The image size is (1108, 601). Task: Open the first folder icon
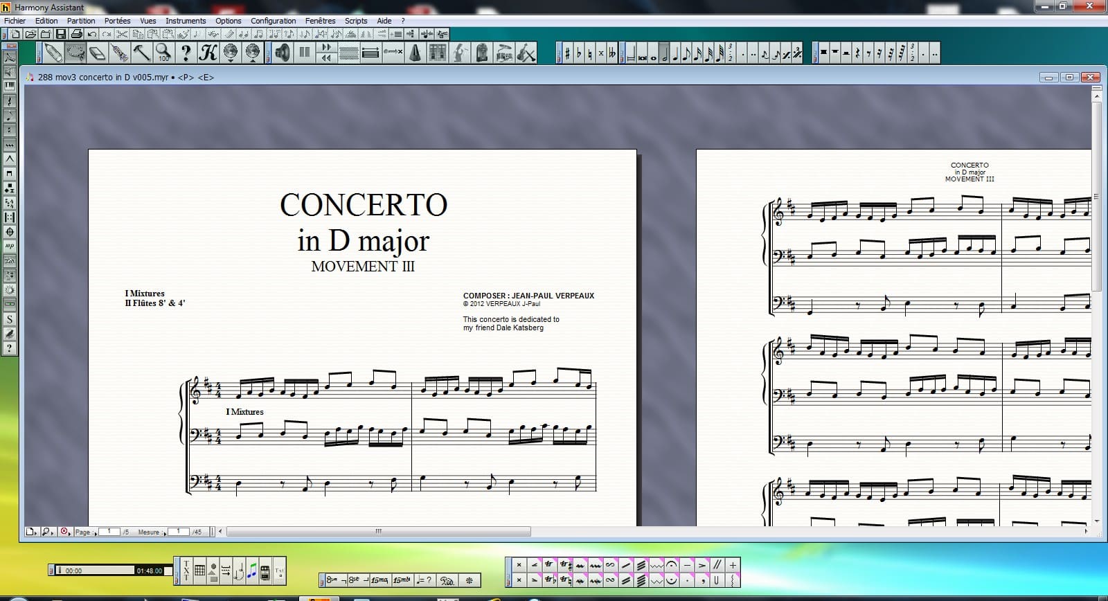[x=30, y=34]
